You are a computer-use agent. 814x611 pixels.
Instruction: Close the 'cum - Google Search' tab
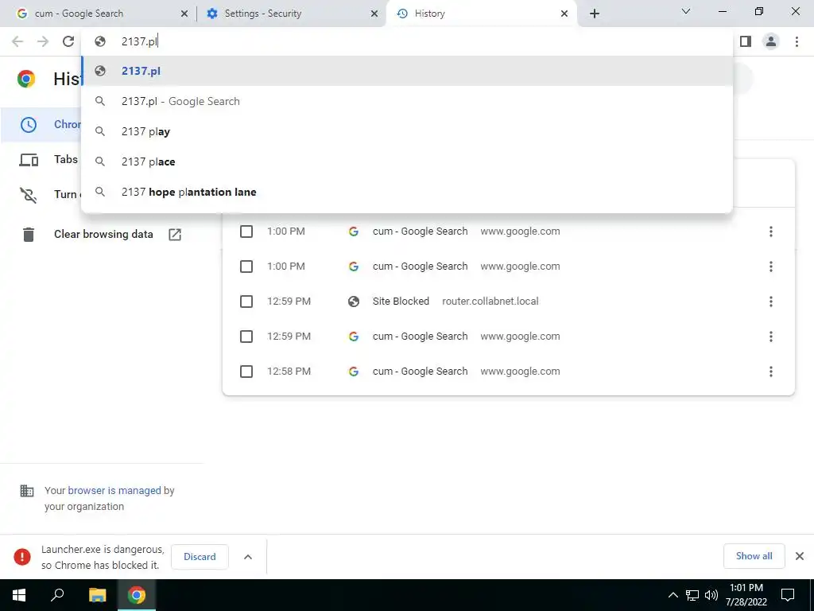(184, 14)
